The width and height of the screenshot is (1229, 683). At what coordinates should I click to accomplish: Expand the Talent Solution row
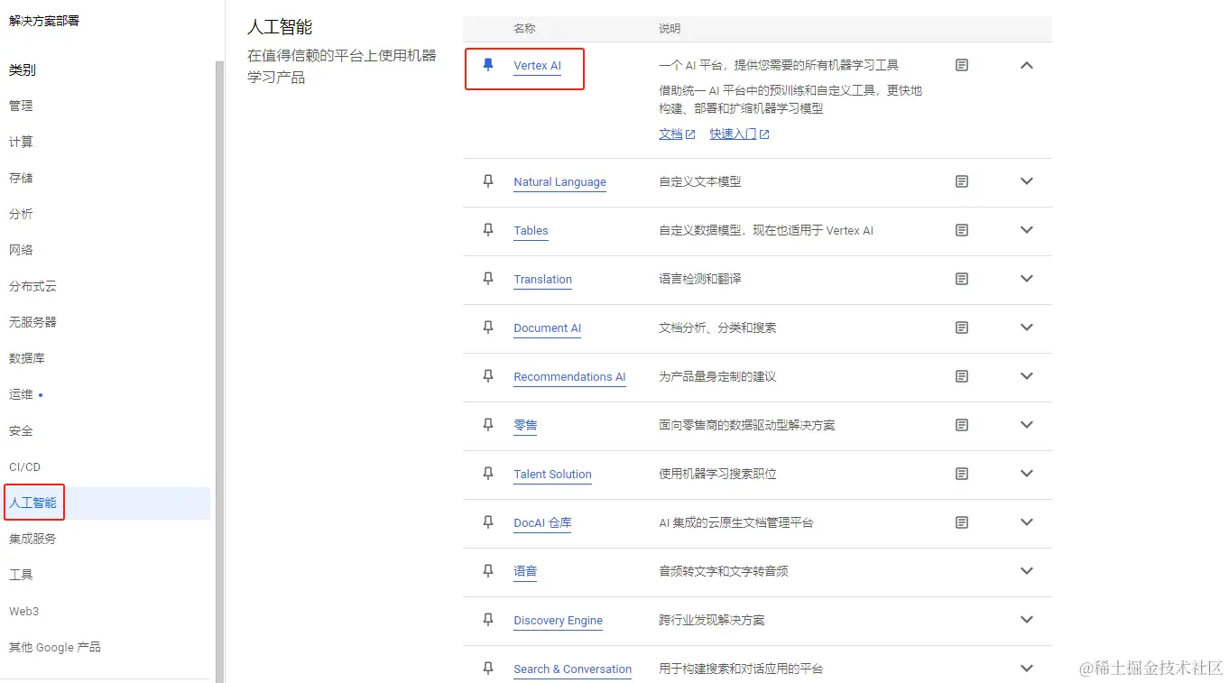pos(1026,474)
